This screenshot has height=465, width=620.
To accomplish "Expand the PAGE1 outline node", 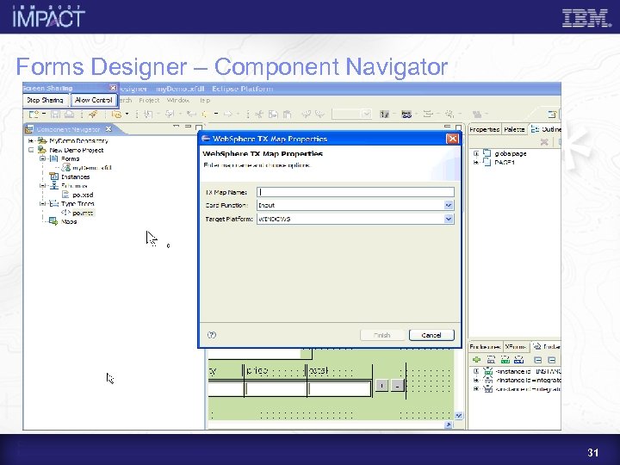I will [476, 163].
